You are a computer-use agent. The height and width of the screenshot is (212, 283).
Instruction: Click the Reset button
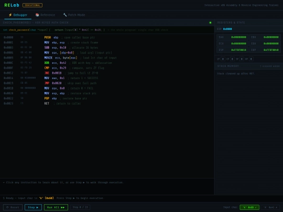coord(13,207)
